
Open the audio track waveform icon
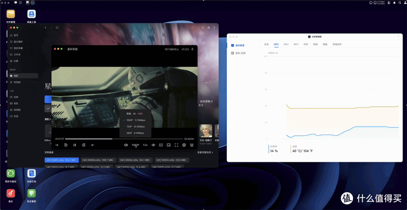point(154,145)
